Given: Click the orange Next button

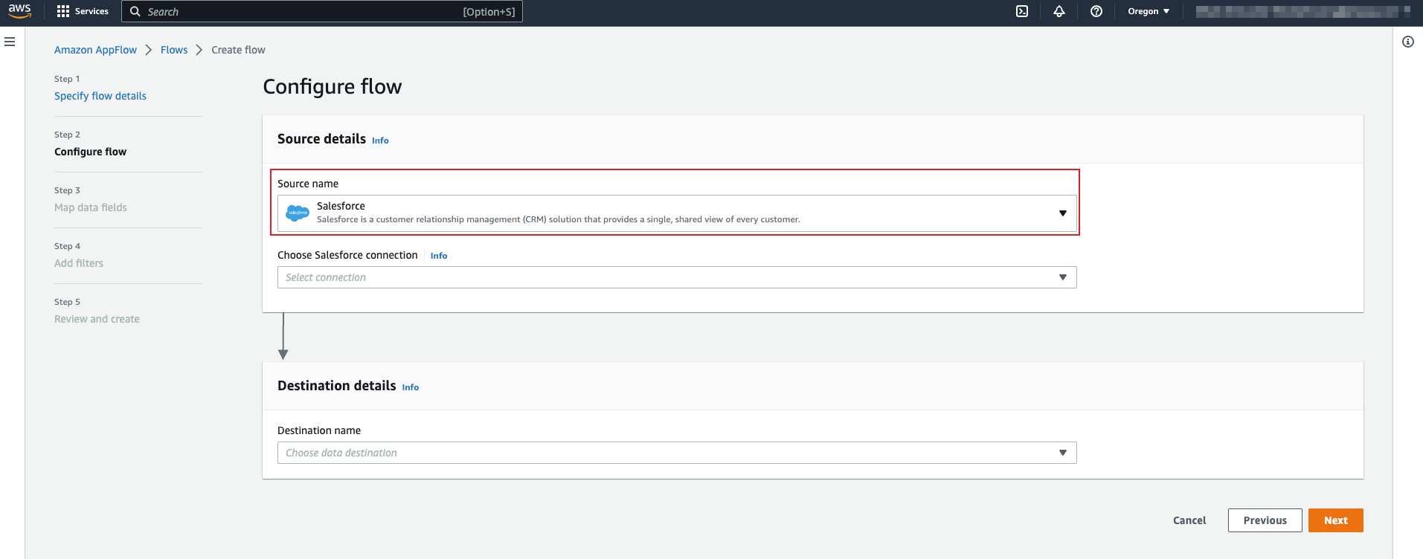Looking at the screenshot, I should point(1336,520).
